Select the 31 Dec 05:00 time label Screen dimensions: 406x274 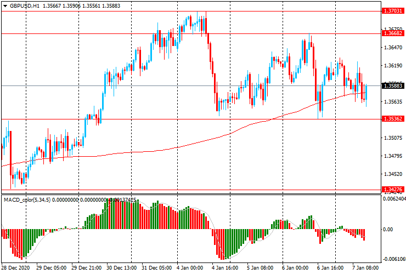coord(157,267)
